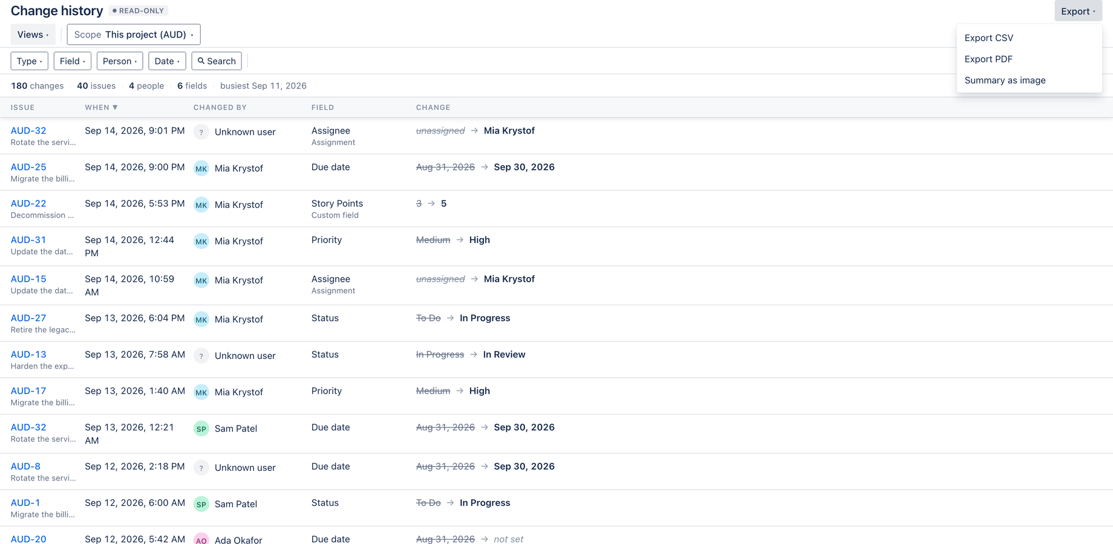Click 'not set' value in AUD-20 row
The height and width of the screenshot is (544, 1113).
click(508, 539)
